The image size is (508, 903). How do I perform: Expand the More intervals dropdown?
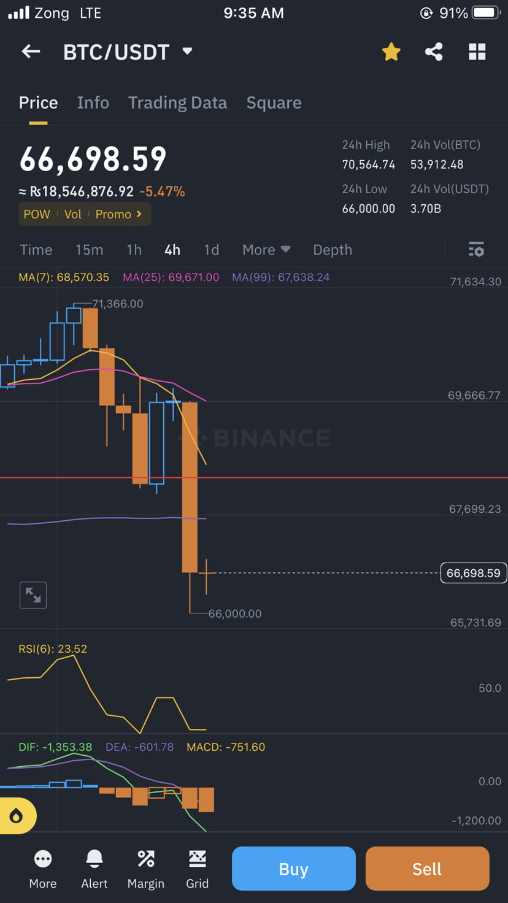pos(266,250)
